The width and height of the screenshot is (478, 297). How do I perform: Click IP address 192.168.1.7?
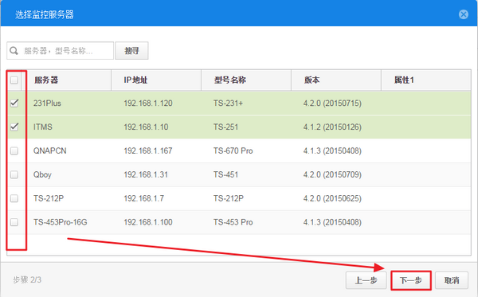tap(143, 198)
